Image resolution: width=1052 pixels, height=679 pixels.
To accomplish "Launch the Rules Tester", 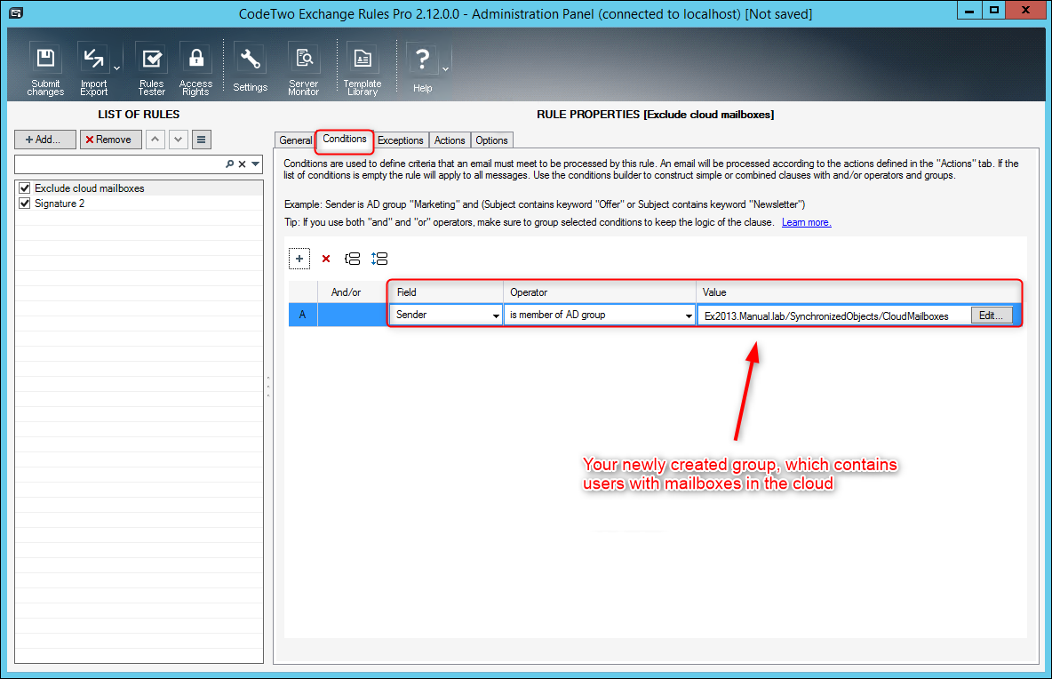I will point(151,59).
